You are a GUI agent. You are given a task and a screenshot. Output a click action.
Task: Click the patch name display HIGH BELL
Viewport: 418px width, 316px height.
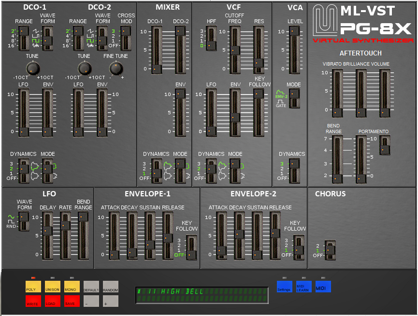click(202, 295)
